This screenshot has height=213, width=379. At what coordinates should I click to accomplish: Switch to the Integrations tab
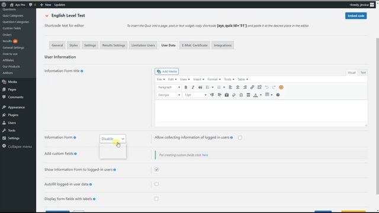[223, 45]
